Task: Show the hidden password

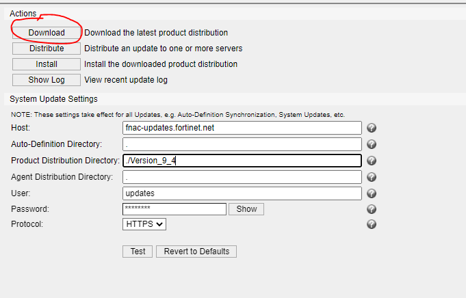Action: tap(246, 209)
